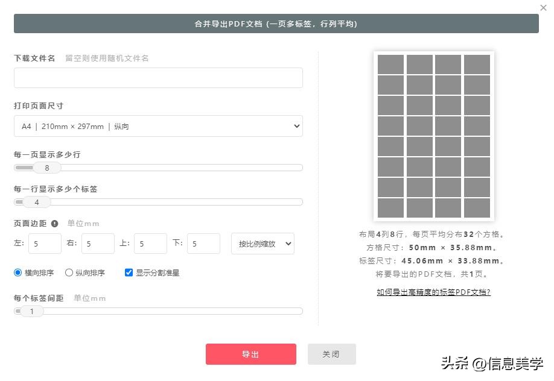Viewport: 554px width, 381px height.
Task: Open the 如何导出高精度的标签PDF文档 help link
Action: click(x=432, y=291)
